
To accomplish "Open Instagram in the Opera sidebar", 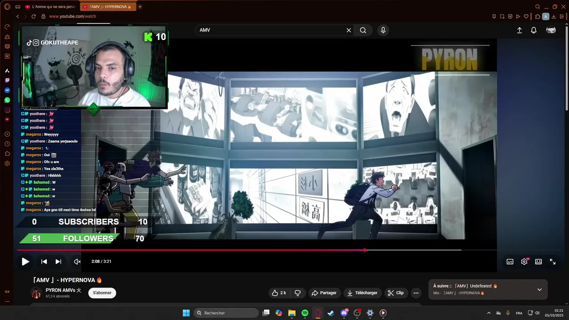I will [7, 110].
